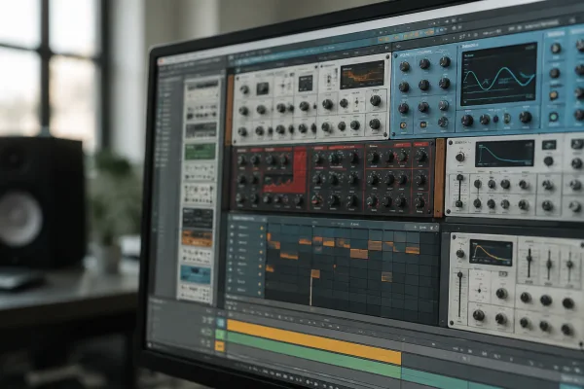Select the cyan-blue device thumbnail in browser list
This screenshot has width=584, height=389.
click(196, 273)
